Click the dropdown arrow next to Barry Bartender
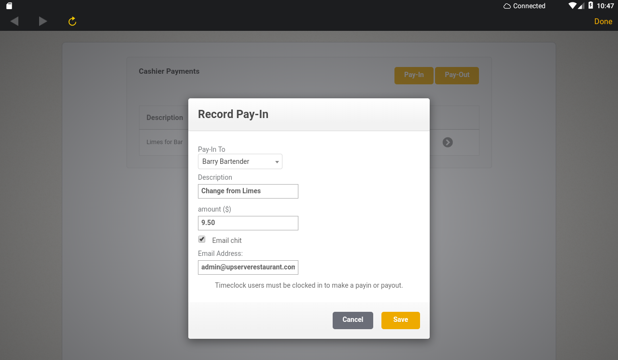This screenshot has width=618, height=360. [x=277, y=161]
